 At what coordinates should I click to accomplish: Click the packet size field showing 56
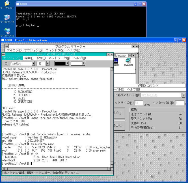pyautogui.click(x=139, y=103)
